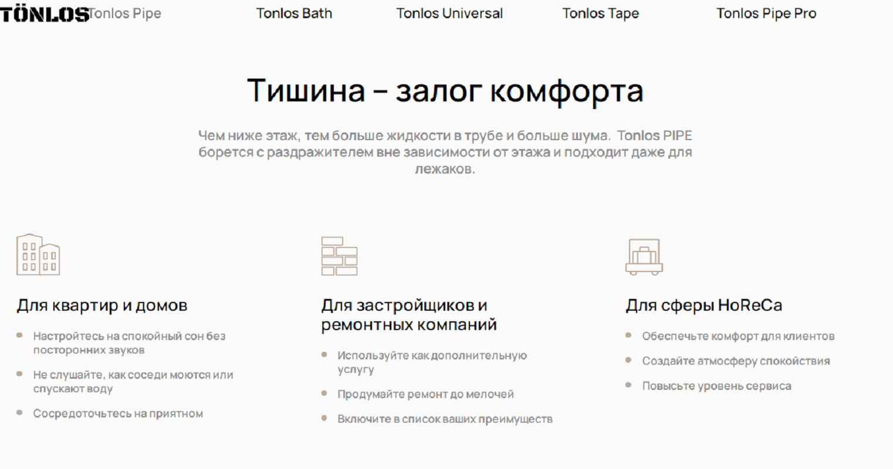Open the Tonlos Pipe menu item
893x469 pixels.
tap(124, 13)
